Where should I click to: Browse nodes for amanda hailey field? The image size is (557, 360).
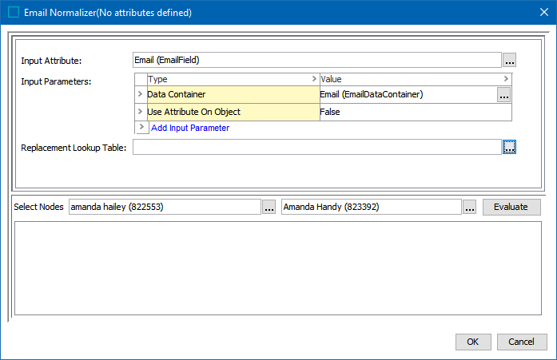(x=270, y=207)
